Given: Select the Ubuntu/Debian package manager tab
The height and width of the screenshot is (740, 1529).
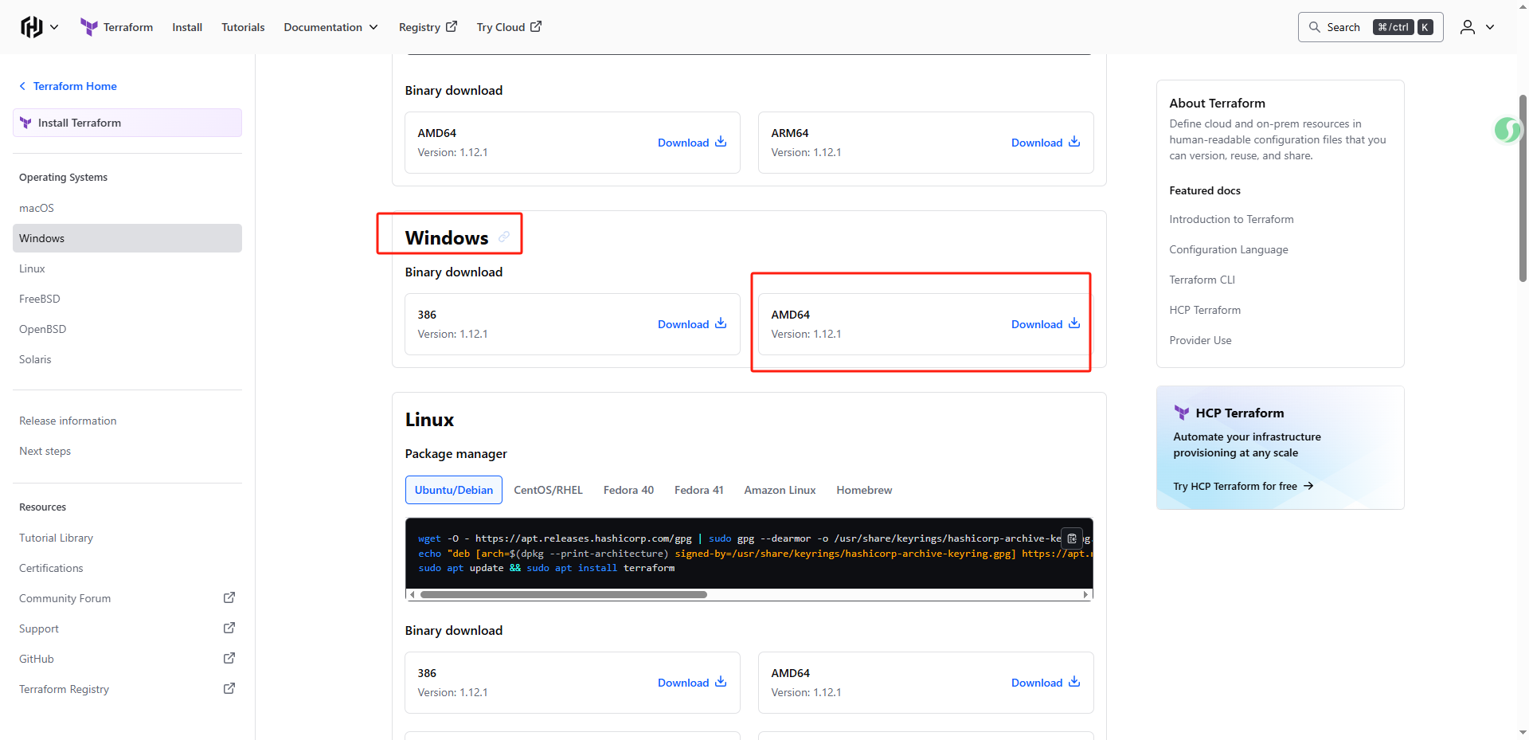Looking at the screenshot, I should [454, 490].
